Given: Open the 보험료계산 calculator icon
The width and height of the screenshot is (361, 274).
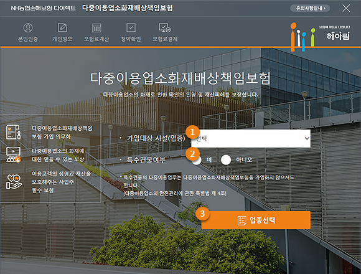Looking at the screenshot, I should click(x=96, y=27).
